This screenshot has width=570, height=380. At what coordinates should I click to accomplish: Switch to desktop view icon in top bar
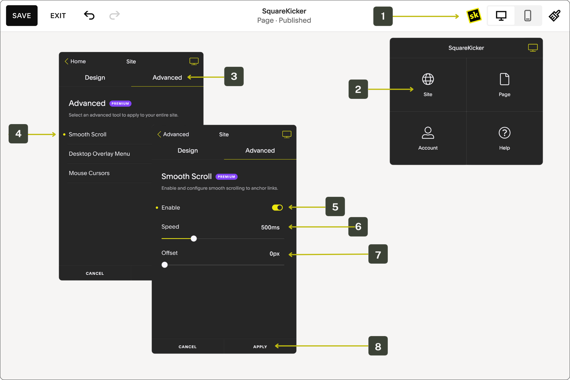point(501,15)
